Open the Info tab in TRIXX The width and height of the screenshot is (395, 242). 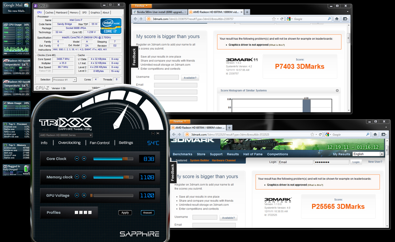click(x=44, y=143)
